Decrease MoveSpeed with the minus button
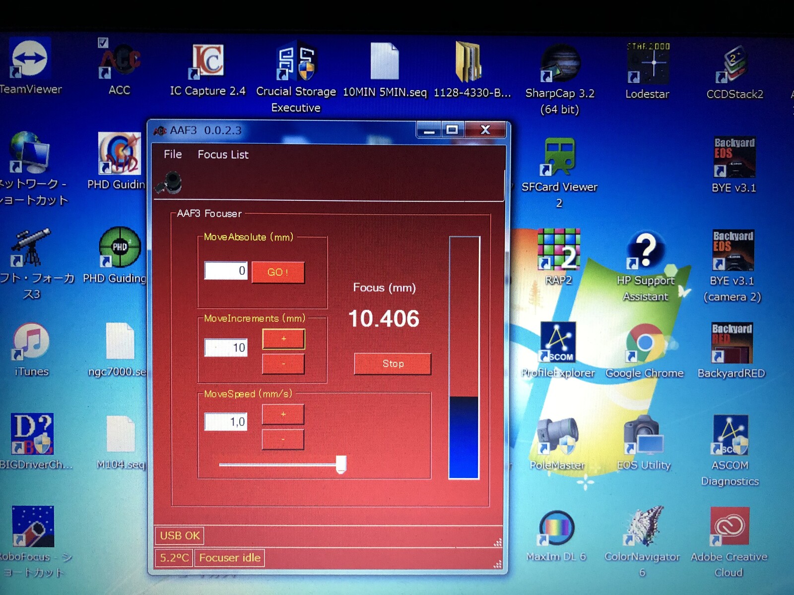This screenshot has width=794, height=595. [283, 439]
